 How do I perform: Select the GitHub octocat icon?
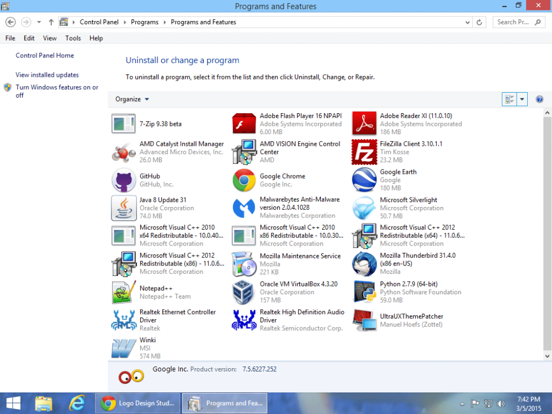[x=124, y=180]
